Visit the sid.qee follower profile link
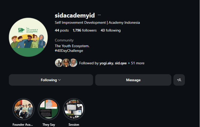 (x=121, y=63)
